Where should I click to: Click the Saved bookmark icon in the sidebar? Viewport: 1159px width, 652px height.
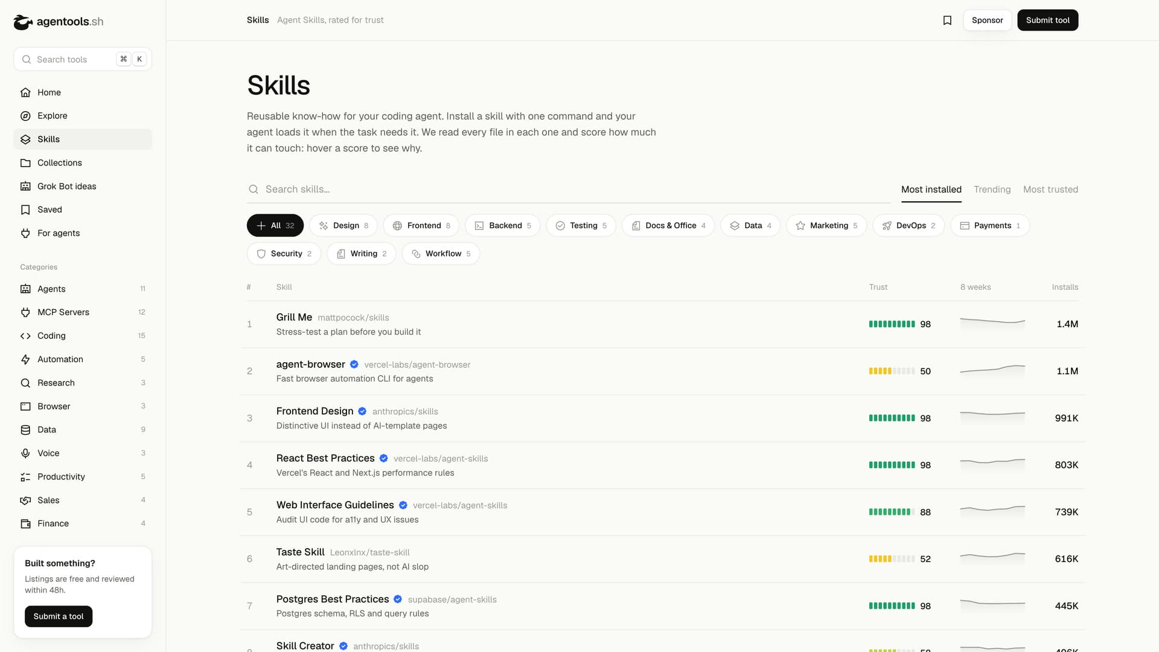pyautogui.click(x=25, y=209)
